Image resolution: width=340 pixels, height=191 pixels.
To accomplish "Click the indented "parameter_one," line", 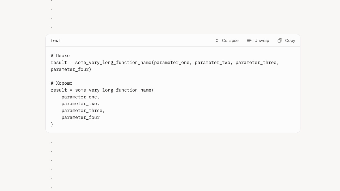I will coord(80,97).
